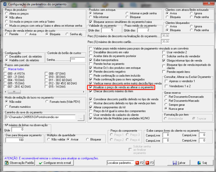Click the application icon in title bar

[5, 4]
